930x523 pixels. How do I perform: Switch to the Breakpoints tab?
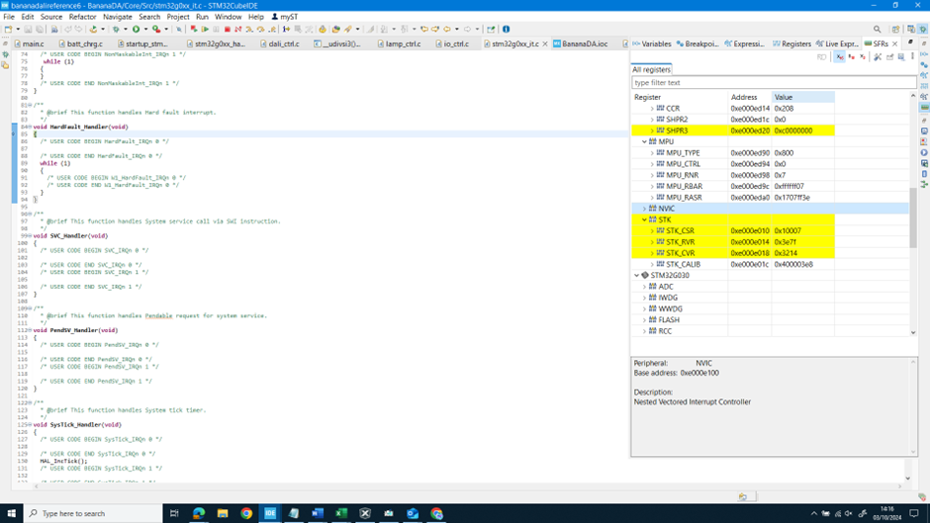700,44
